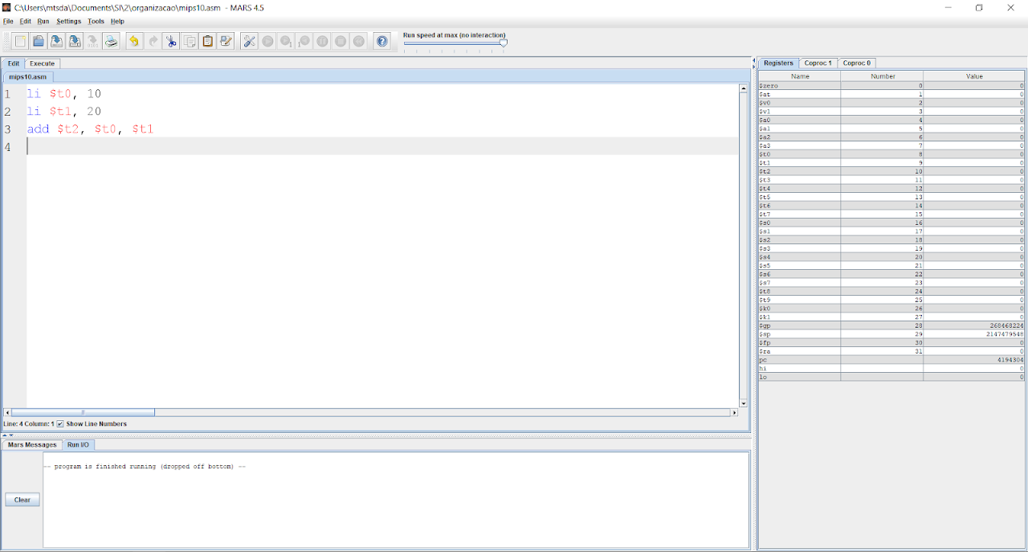Open the Tools menu
The height and width of the screenshot is (552, 1028).
click(96, 21)
